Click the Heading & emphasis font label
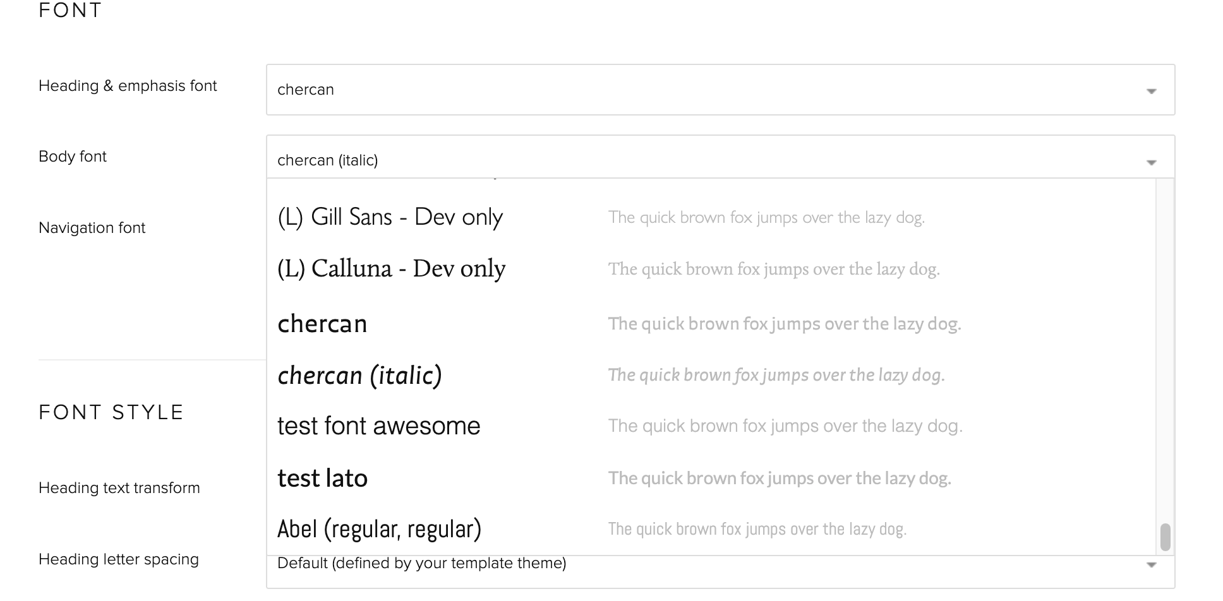 point(128,86)
